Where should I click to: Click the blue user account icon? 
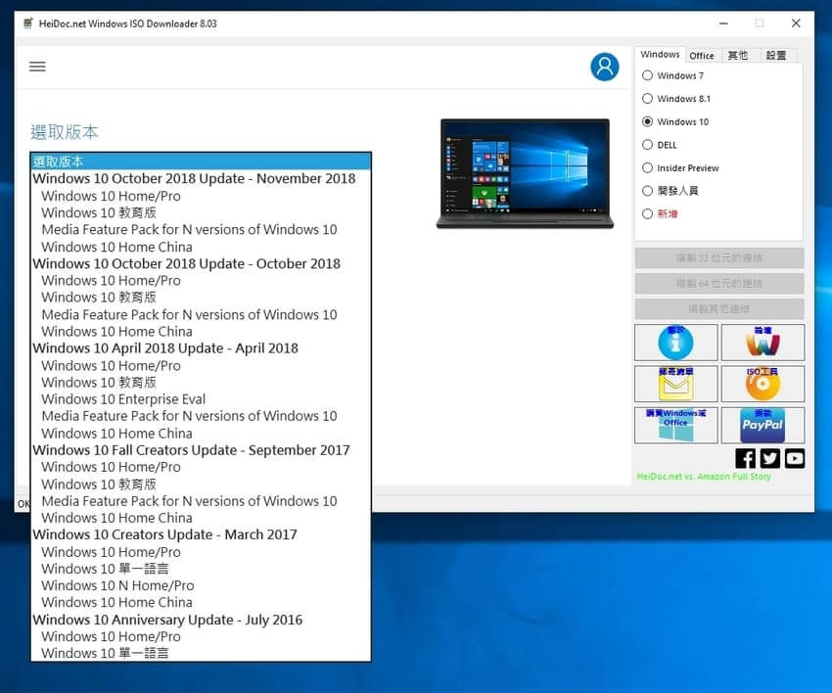[x=604, y=67]
